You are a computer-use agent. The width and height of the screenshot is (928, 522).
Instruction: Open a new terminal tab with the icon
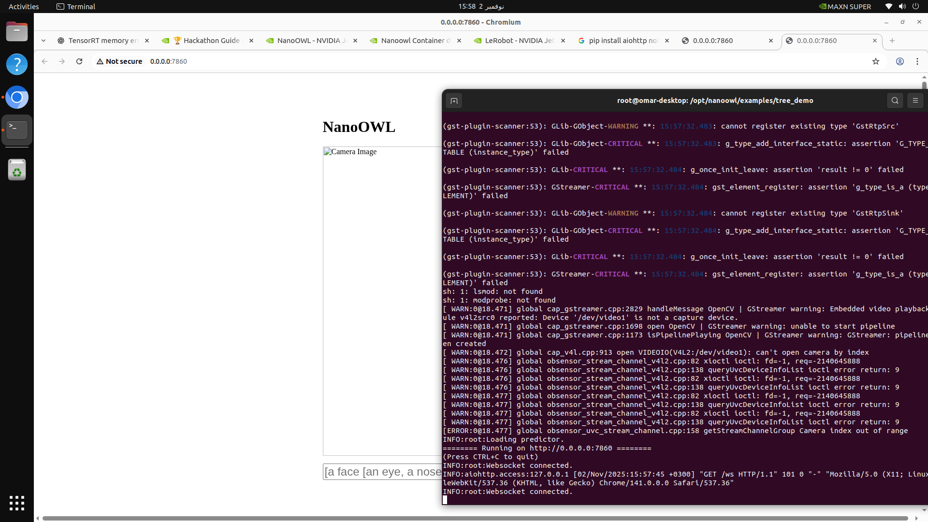(x=453, y=101)
